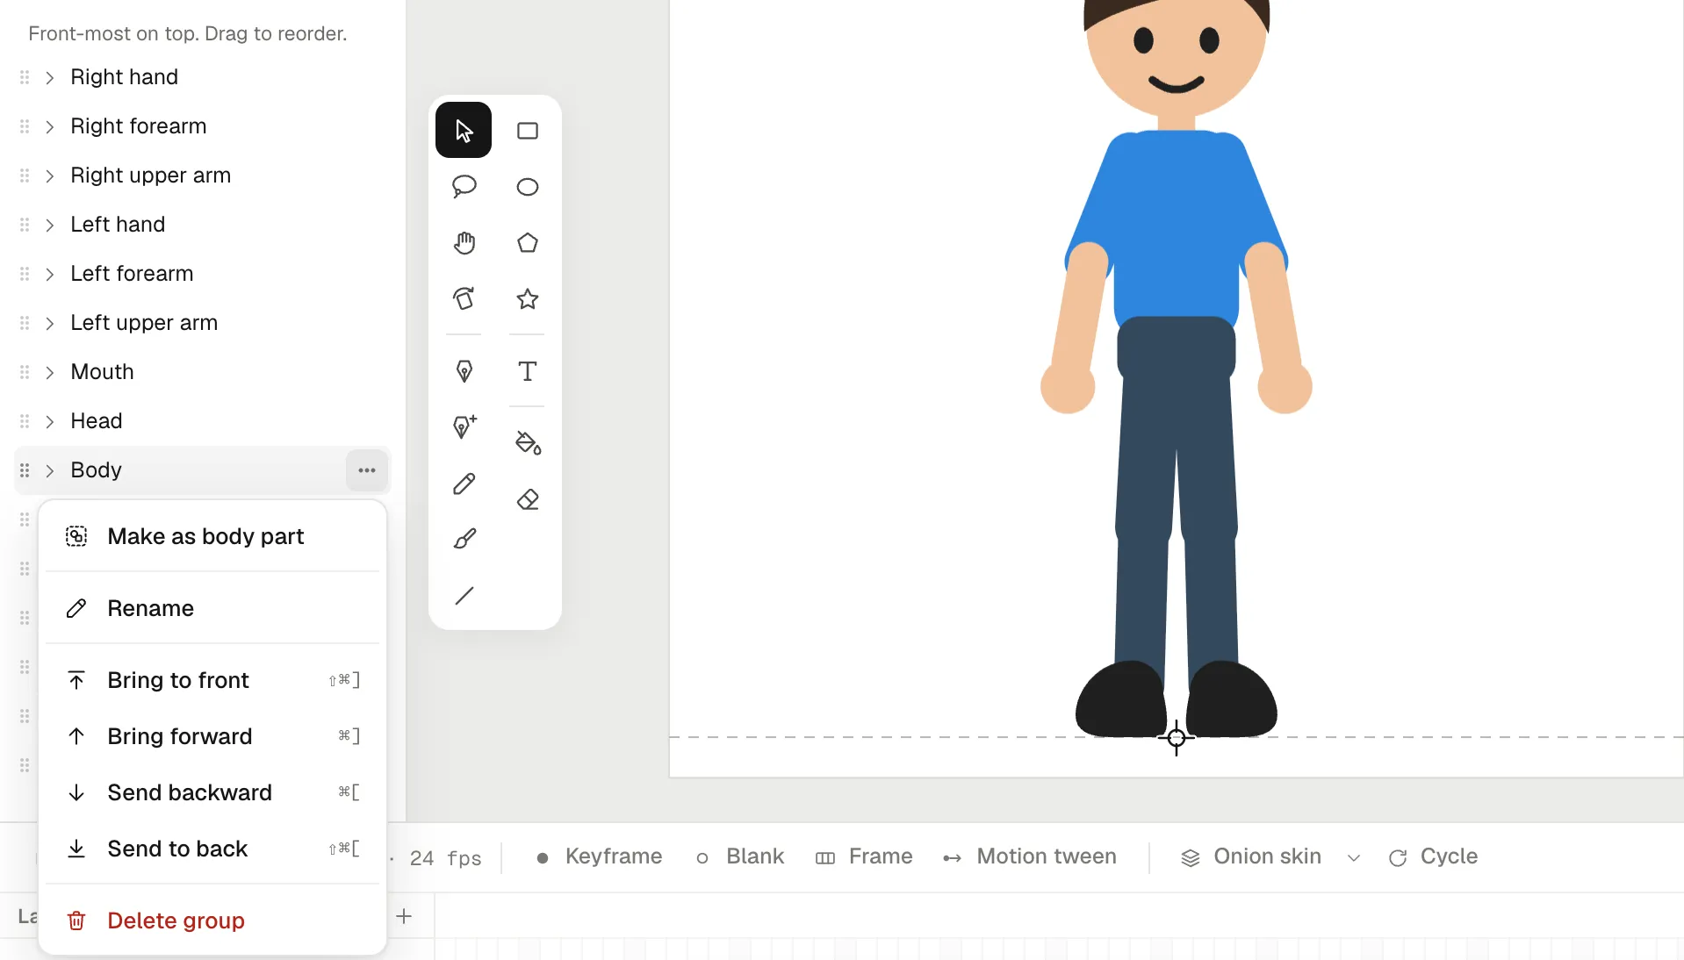1684x960 pixels.
Task: Select the Line tool
Action: point(464,596)
